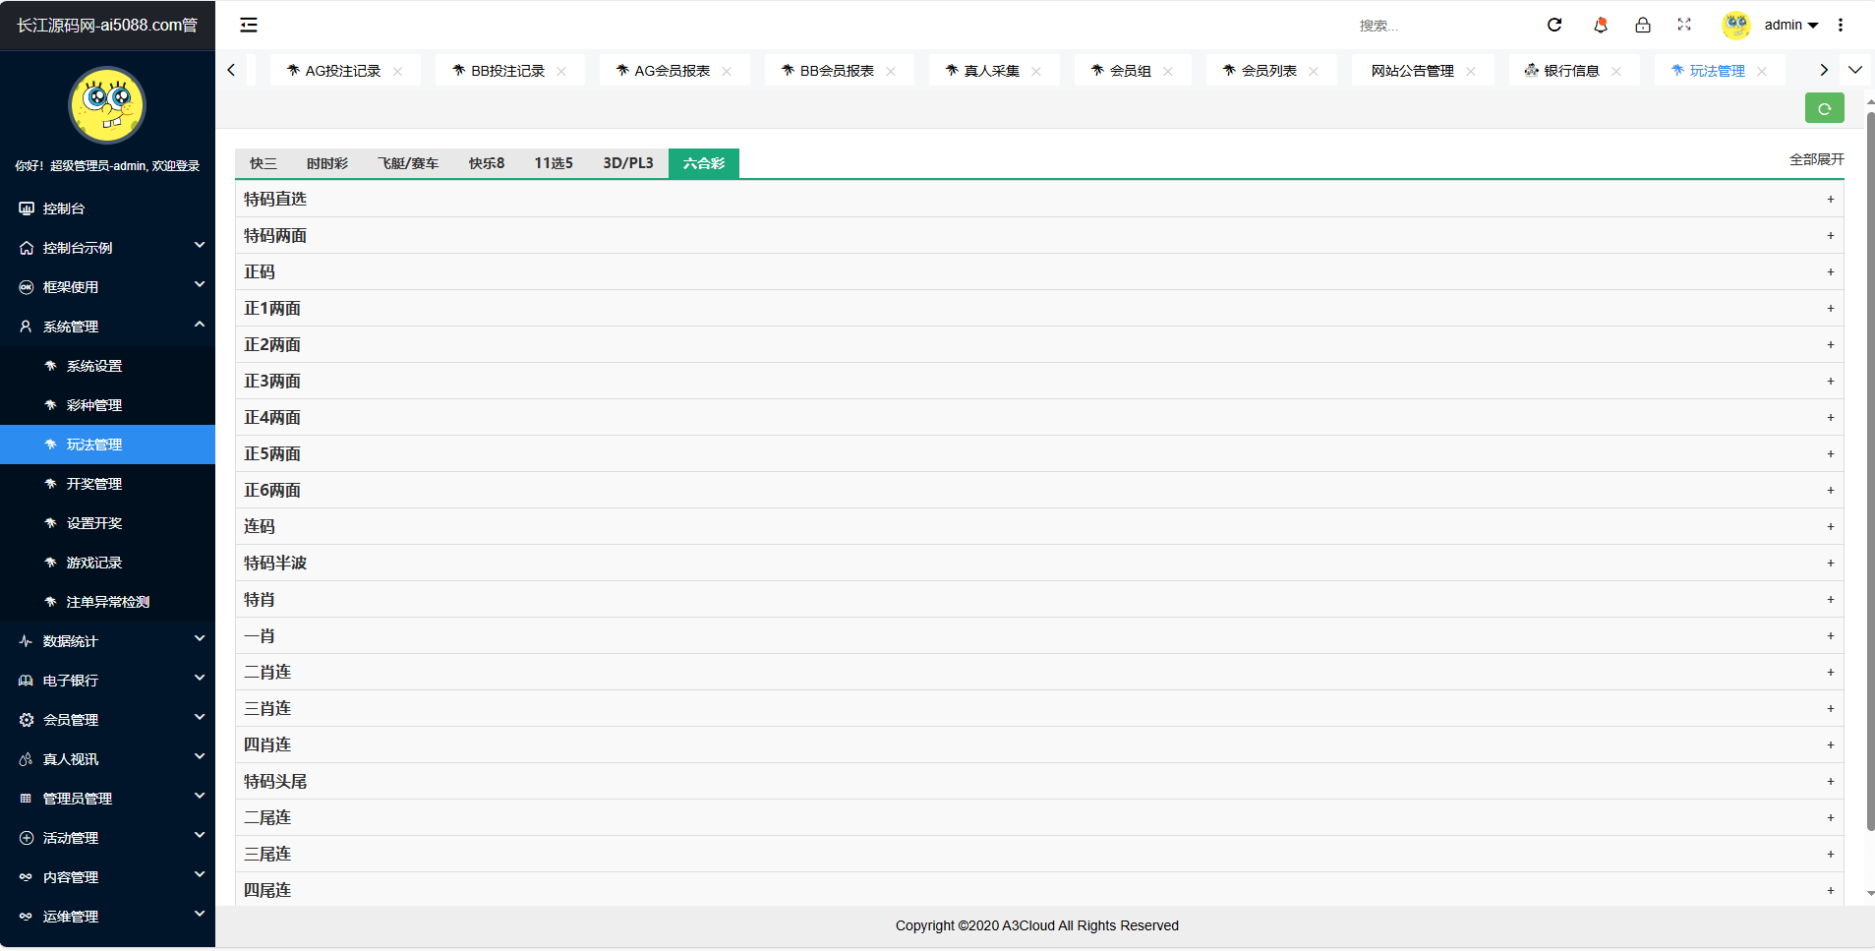Screen dimensions: 1875x951
Task: Expand the 四肖连 row plus
Action: 1831,744
